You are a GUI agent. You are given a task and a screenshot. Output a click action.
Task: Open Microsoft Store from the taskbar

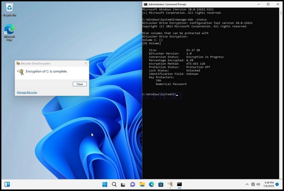coord(161,184)
